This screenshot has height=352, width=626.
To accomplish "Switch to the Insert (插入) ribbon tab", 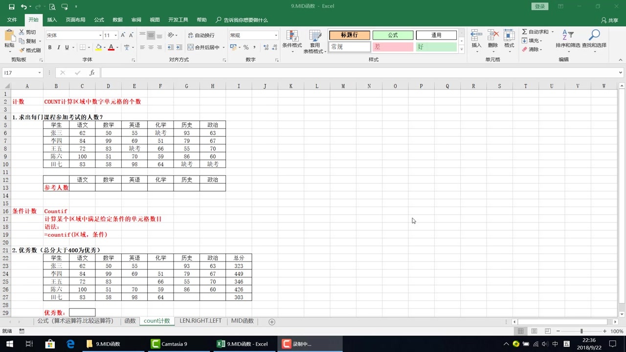I will (x=52, y=20).
